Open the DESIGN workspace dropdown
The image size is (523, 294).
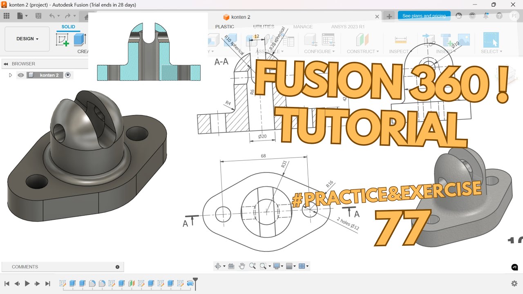click(27, 39)
